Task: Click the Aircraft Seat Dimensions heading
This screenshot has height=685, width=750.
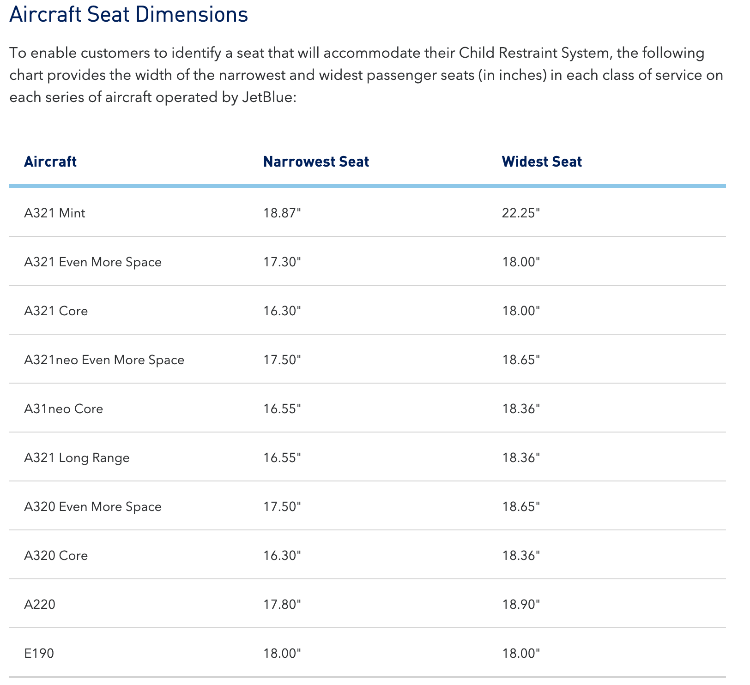Action: [129, 15]
